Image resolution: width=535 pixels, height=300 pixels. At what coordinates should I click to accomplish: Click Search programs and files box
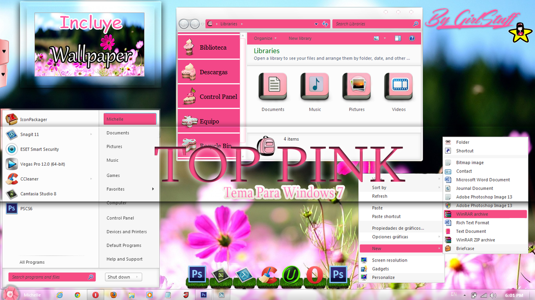pos(52,277)
